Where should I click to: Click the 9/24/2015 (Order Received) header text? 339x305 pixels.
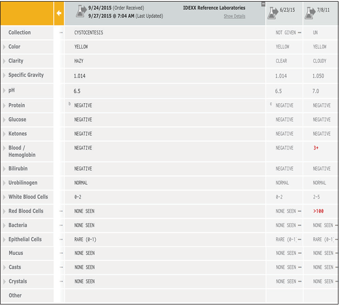click(x=116, y=8)
